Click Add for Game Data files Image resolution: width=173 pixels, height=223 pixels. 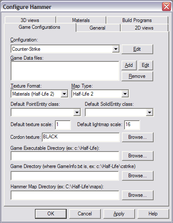pyautogui.click(x=129, y=65)
